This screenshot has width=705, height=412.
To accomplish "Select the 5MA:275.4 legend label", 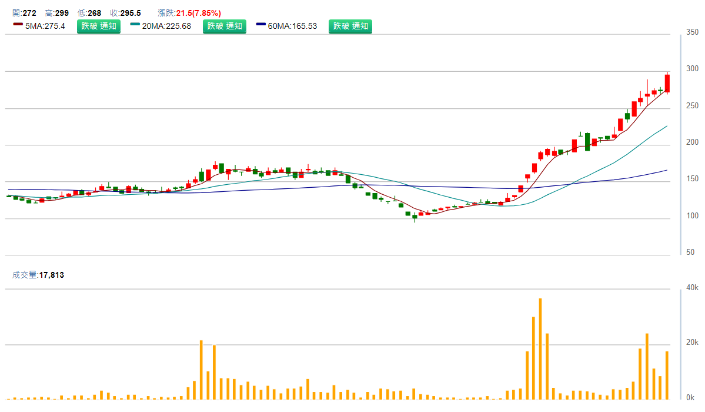I will 45,26.
